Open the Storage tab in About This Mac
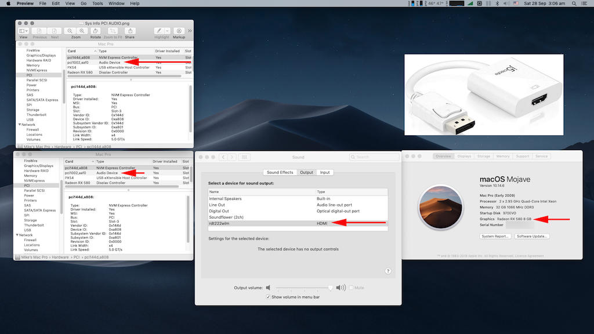The image size is (594, 334). (x=483, y=156)
